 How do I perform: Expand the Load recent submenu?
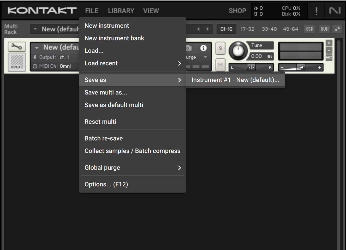[x=179, y=63]
